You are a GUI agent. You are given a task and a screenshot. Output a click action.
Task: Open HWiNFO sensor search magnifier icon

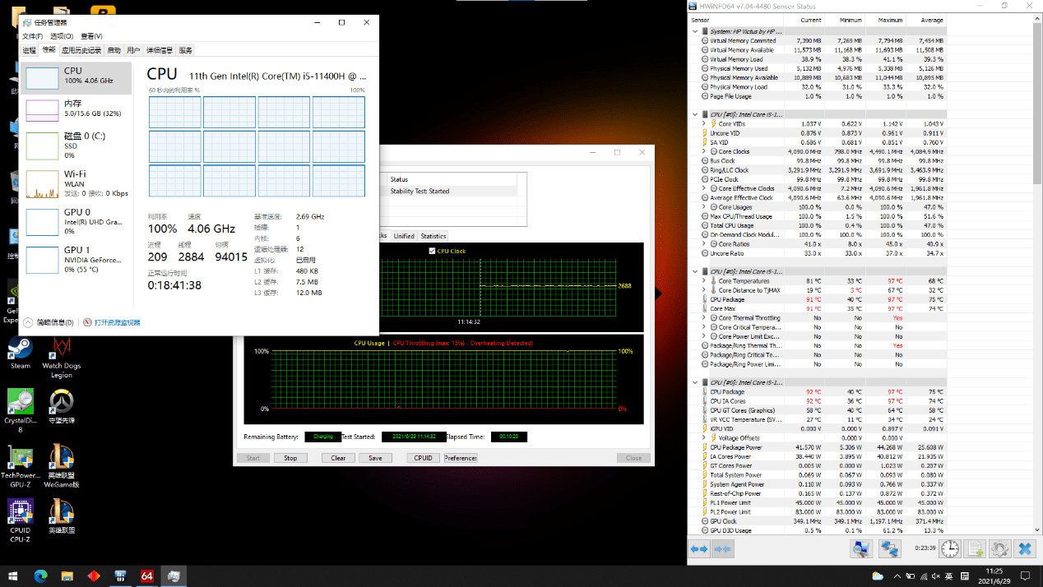[861, 548]
